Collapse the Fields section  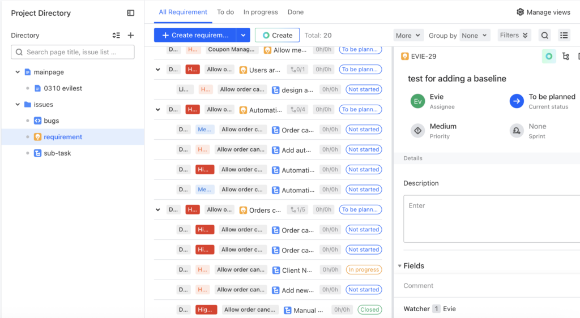click(x=399, y=266)
